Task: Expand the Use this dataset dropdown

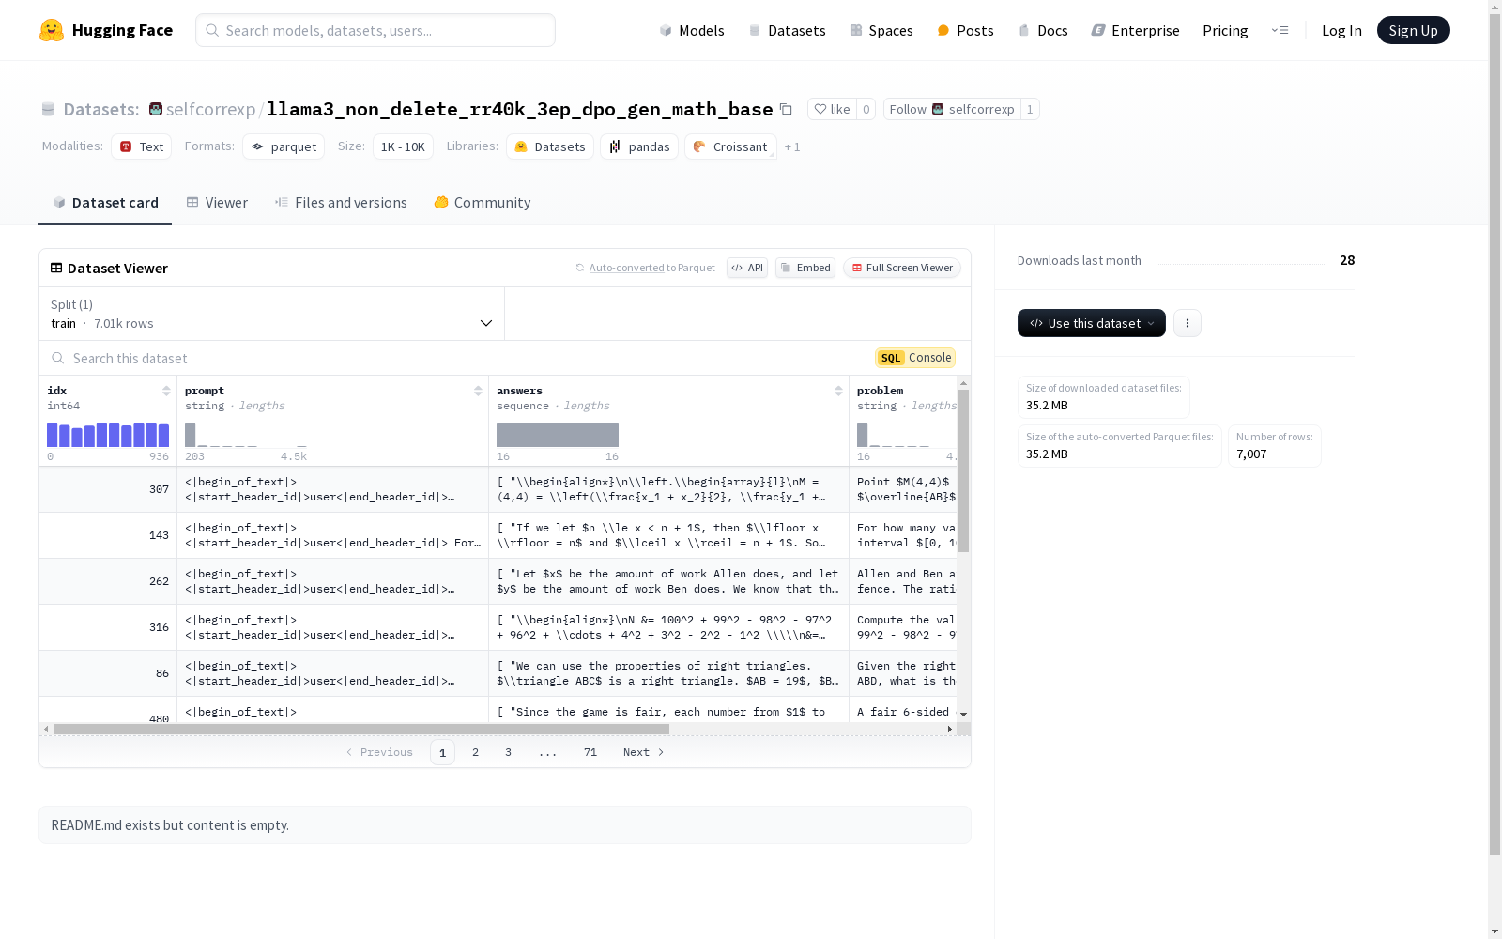Action: tap(1092, 323)
